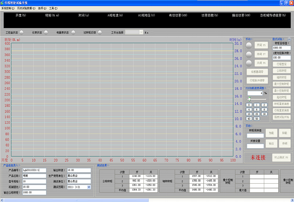Click the 转矩目标值 input field
Screen dimensions: 294x202
[x=282, y=48]
